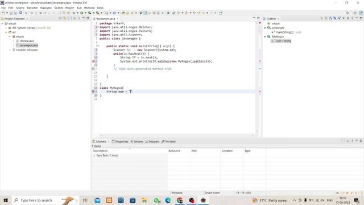364x205 pixels.
Task: Collapse MyRegex class in Outline
Action: [x=265, y=36]
